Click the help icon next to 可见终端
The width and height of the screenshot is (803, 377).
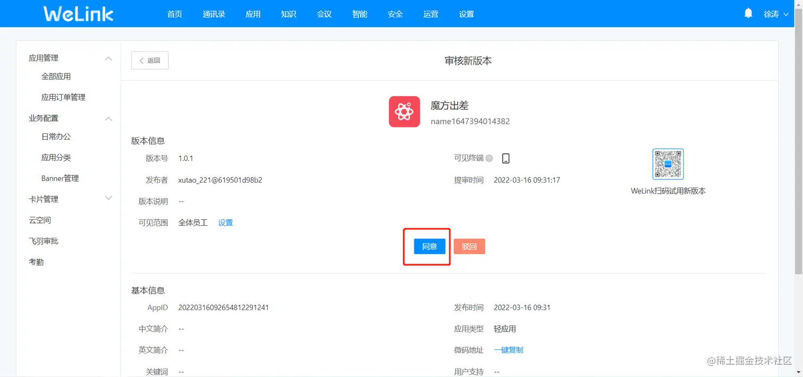(489, 158)
